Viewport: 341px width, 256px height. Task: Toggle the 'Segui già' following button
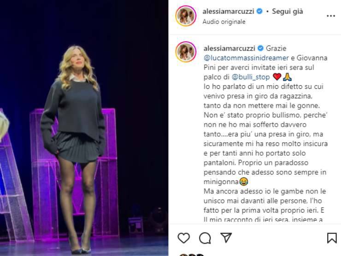[x=287, y=12]
